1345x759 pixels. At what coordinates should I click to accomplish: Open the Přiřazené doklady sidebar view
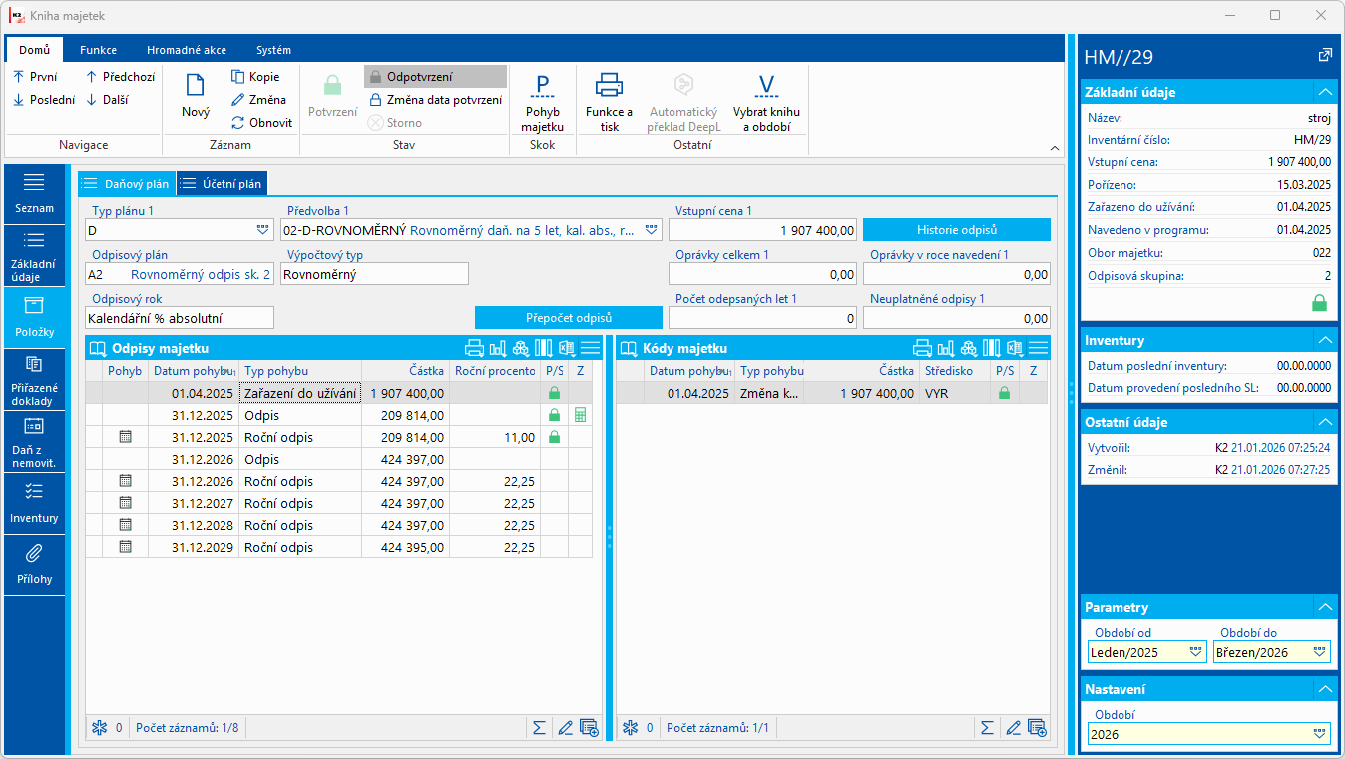point(34,379)
